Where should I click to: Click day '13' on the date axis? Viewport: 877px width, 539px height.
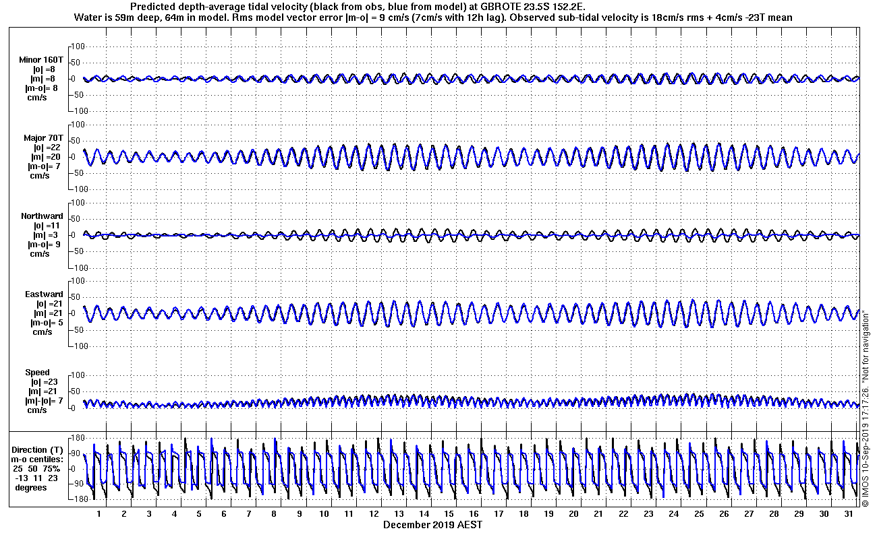tap(399, 514)
